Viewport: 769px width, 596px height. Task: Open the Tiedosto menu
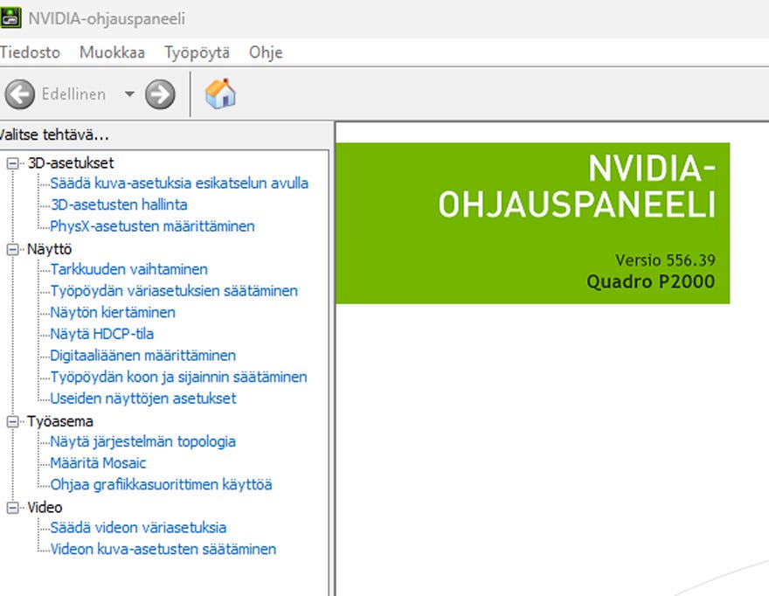tap(30, 52)
